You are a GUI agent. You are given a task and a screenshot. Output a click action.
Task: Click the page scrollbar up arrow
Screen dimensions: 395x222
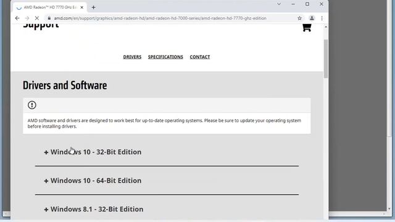[326, 27]
